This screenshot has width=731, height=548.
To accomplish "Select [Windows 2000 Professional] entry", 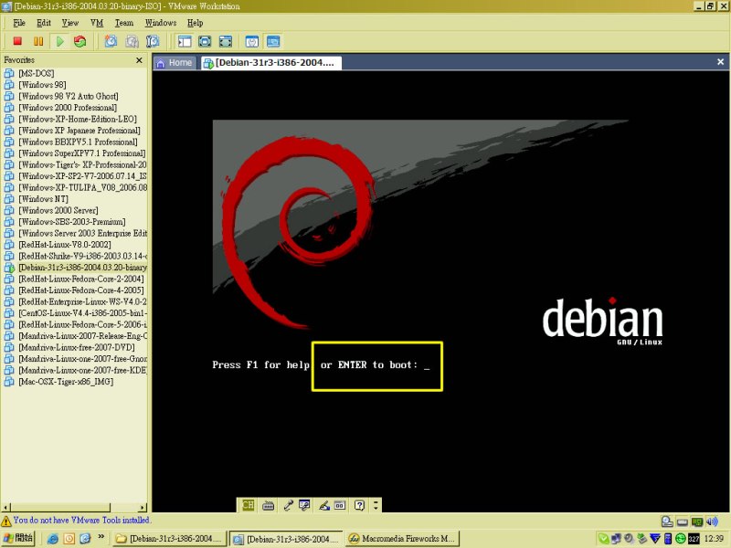I will pyautogui.click(x=68, y=108).
